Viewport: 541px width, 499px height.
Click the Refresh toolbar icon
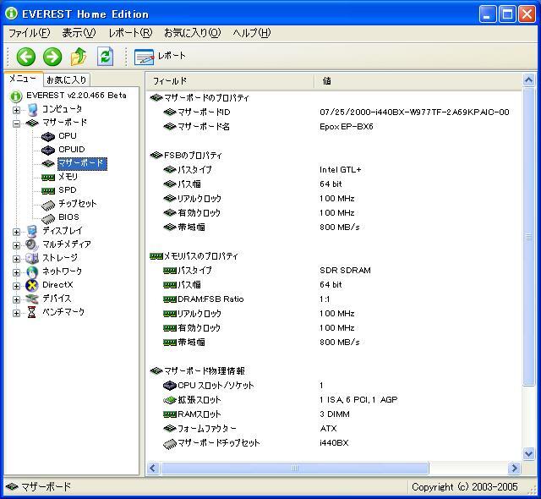tap(105, 57)
